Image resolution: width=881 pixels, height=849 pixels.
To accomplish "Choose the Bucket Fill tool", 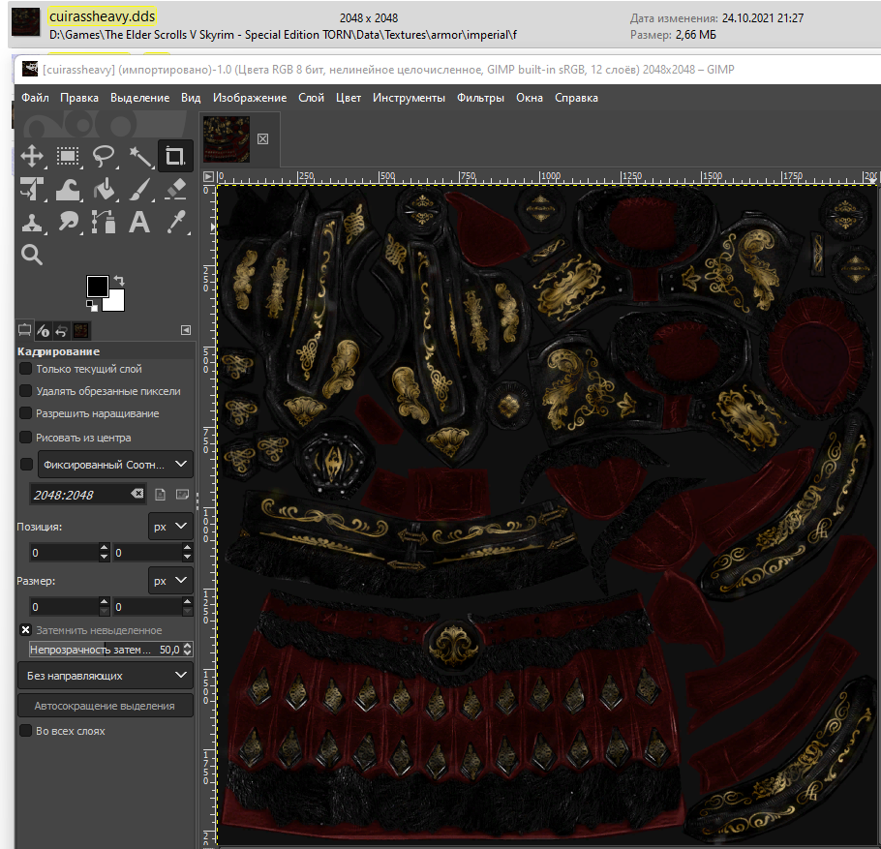I will (x=104, y=189).
